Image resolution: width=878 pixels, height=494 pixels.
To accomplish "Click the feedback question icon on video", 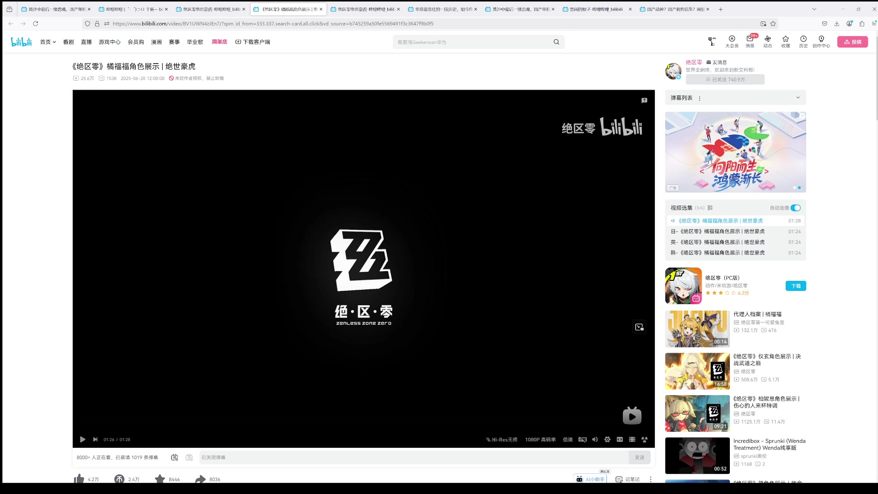I will 644,100.
